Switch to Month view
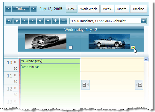The height and width of the screenshot is (112, 155). [x=122, y=9]
